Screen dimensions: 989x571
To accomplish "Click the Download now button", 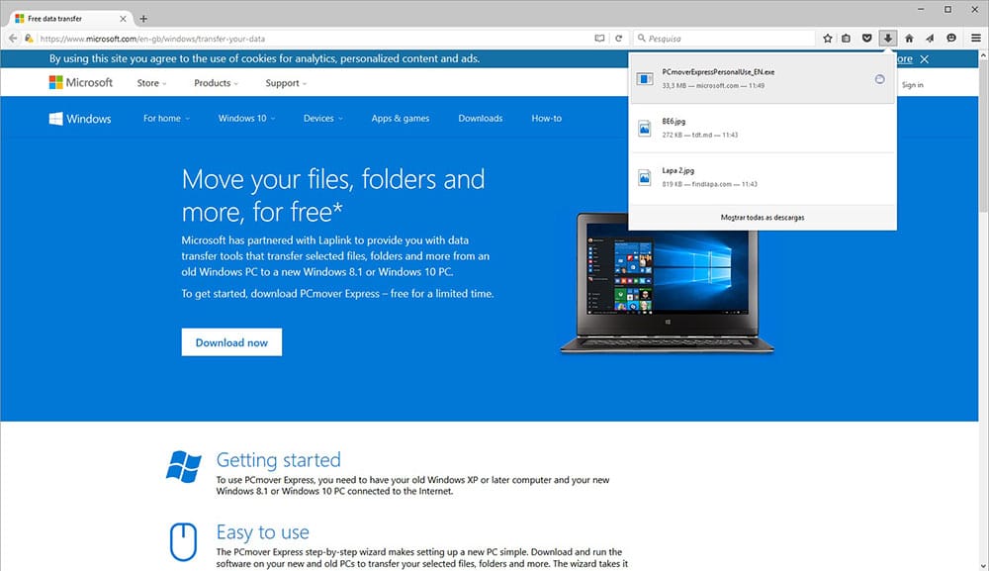I will (x=231, y=342).
